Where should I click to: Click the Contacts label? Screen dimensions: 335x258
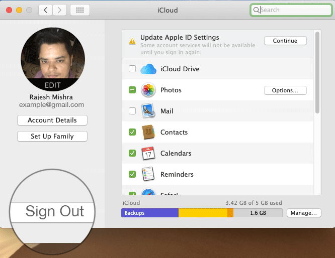click(174, 132)
